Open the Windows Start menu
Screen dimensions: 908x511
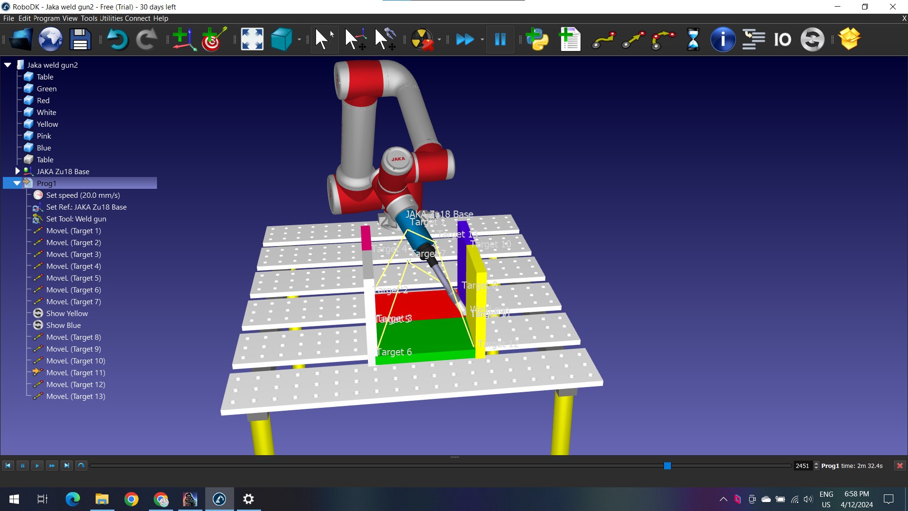pos(14,499)
